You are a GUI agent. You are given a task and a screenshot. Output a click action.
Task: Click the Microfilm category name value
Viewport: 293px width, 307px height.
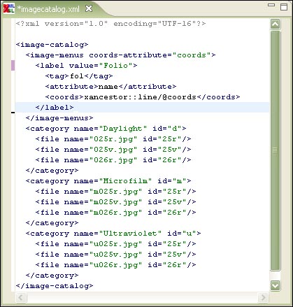point(125,181)
